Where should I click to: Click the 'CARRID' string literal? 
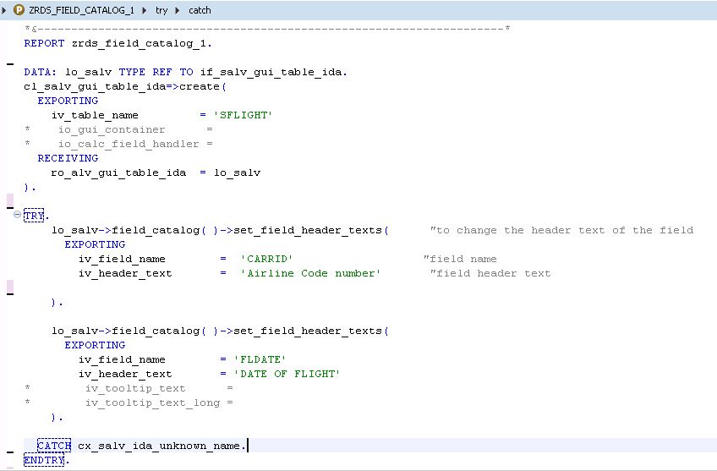(266, 259)
